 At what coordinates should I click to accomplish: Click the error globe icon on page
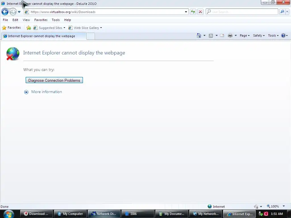coord(13,54)
